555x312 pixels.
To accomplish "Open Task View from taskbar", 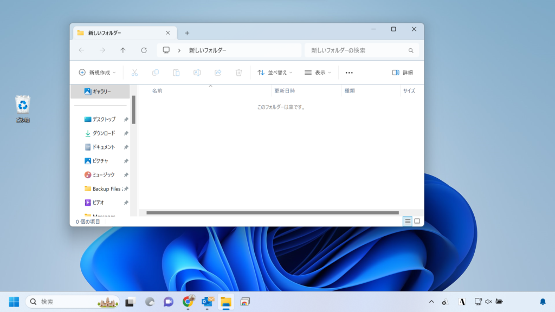I will [130, 302].
